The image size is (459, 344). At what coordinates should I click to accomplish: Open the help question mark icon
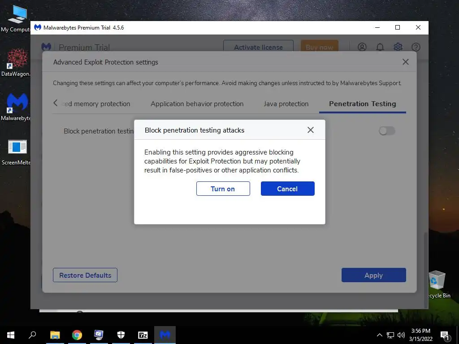(x=416, y=47)
